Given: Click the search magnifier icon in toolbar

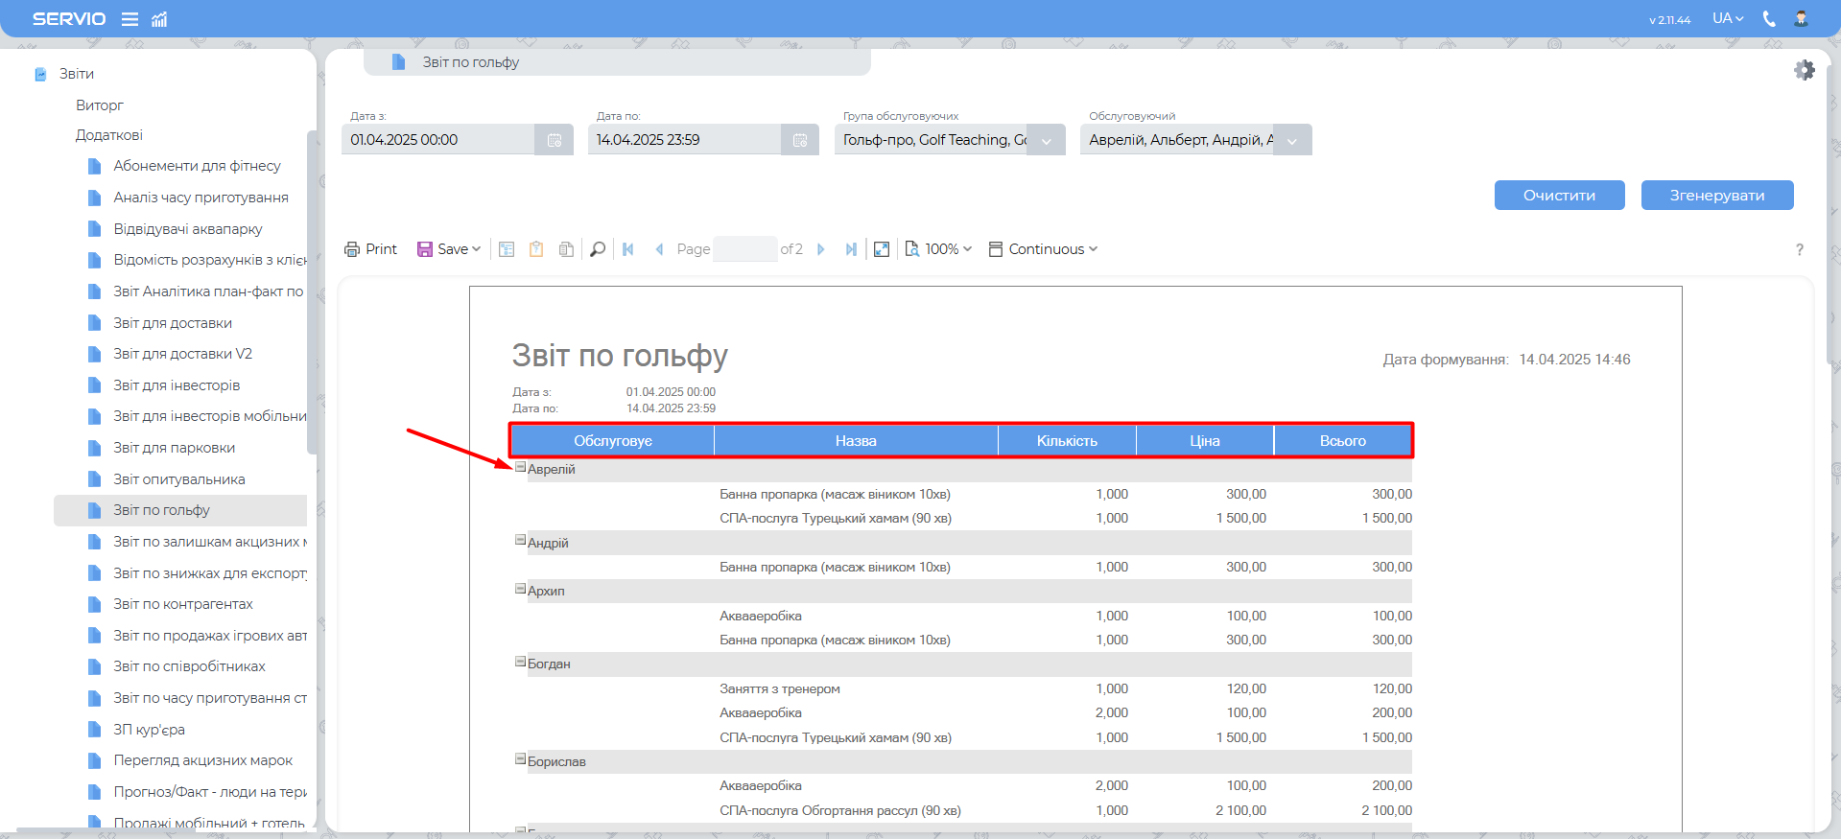Looking at the screenshot, I should click(598, 249).
